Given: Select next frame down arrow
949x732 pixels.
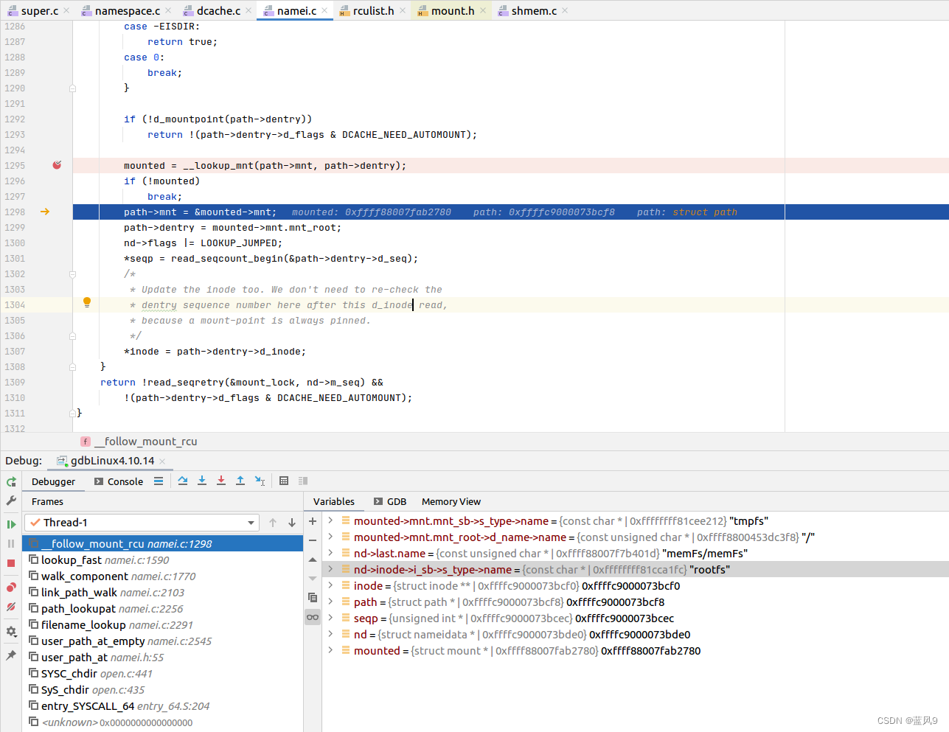Looking at the screenshot, I should [292, 523].
